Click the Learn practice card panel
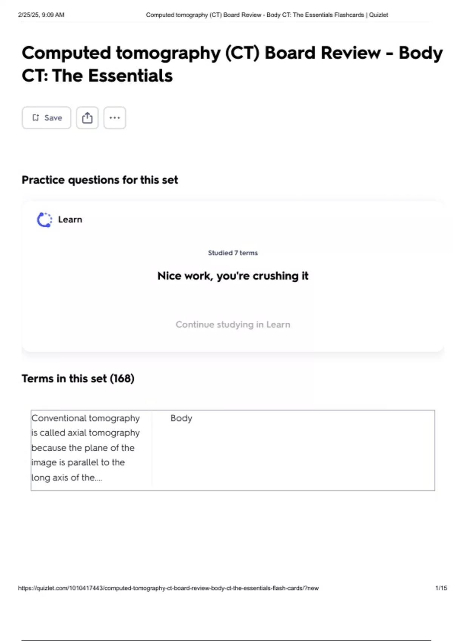The width and height of the screenshot is (453, 641). (x=233, y=277)
